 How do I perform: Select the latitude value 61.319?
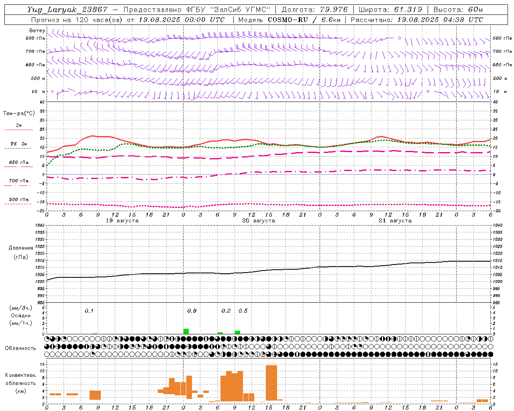point(408,10)
